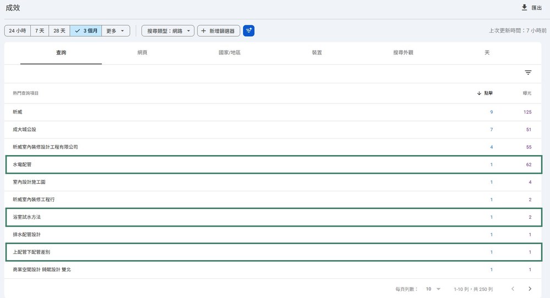Click the 成大城公設 query row
The image size is (550, 298).
273,130
